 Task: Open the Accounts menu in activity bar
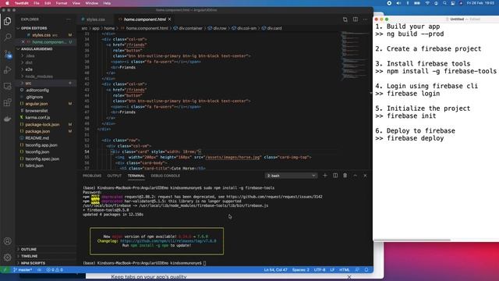pyautogui.click(x=7, y=241)
